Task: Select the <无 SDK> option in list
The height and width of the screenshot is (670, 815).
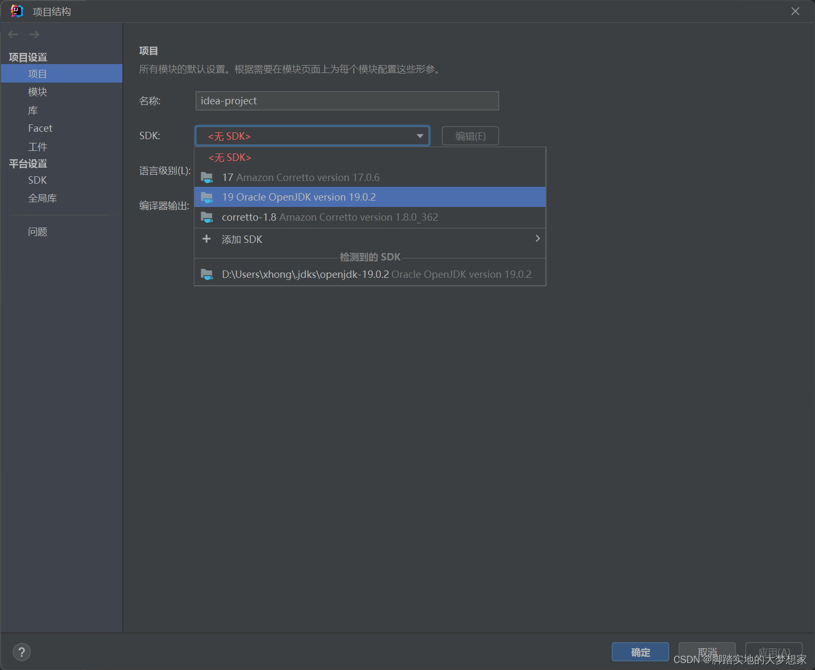Action: point(370,157)
